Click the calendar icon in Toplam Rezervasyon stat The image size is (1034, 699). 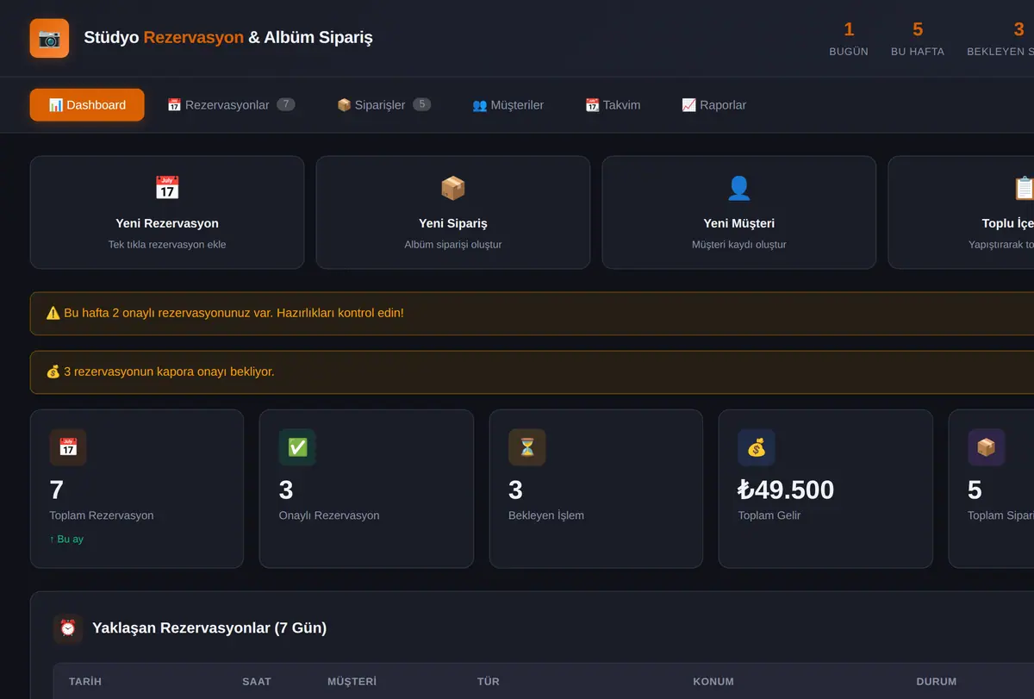68,447
